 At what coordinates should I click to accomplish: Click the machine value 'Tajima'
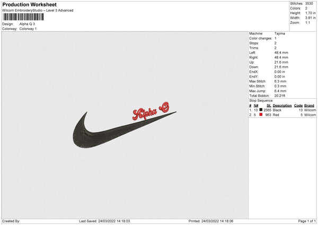[x=280, y=33]
